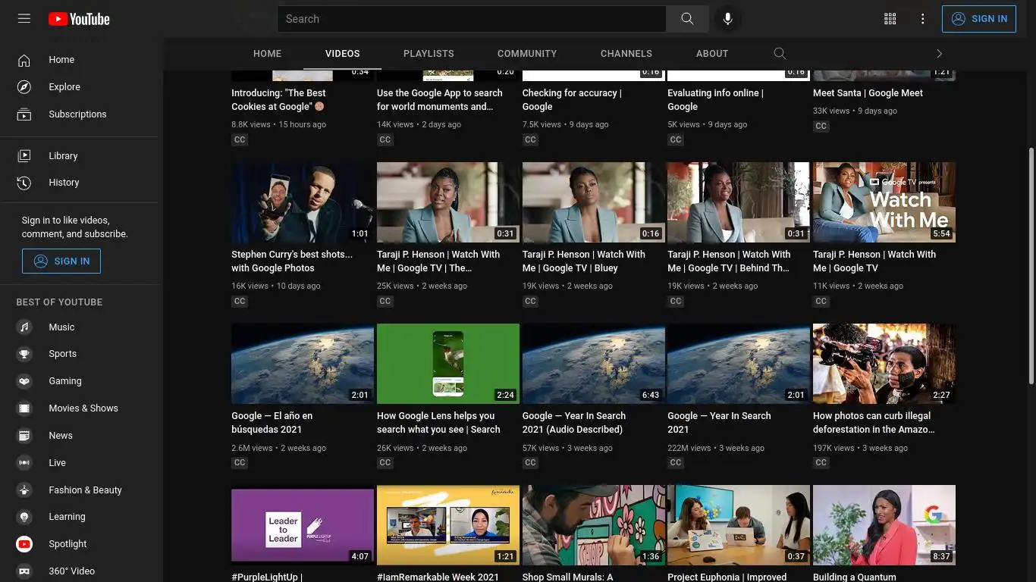Viewport: 1036px width, 582px height.
Task: Open the Building a Quantum video thumbnail
Action: point(884,525)
